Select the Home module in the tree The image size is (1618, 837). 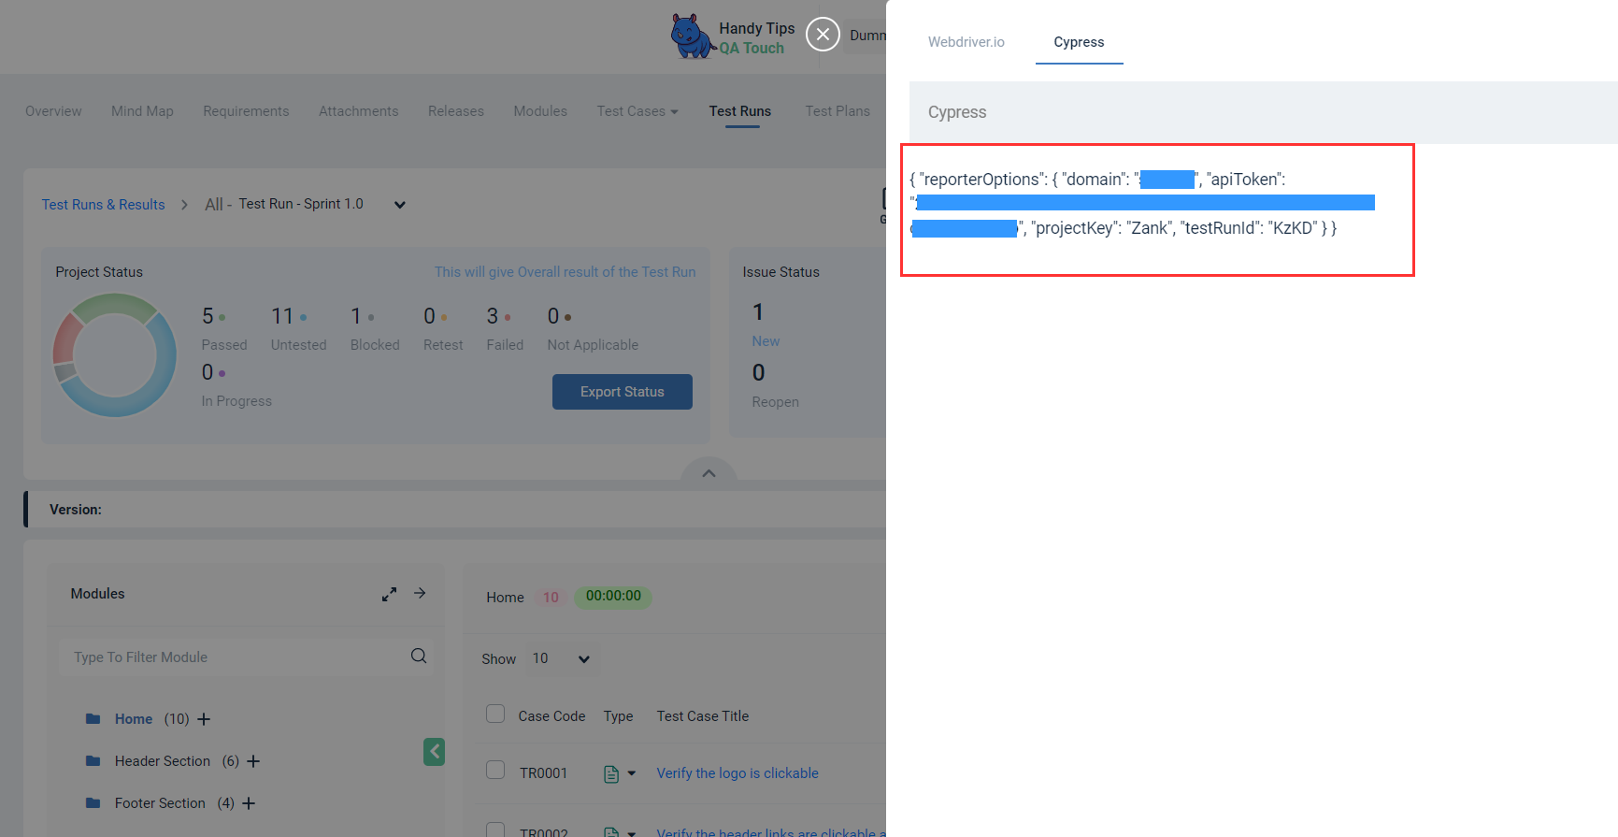pos(134,719)
